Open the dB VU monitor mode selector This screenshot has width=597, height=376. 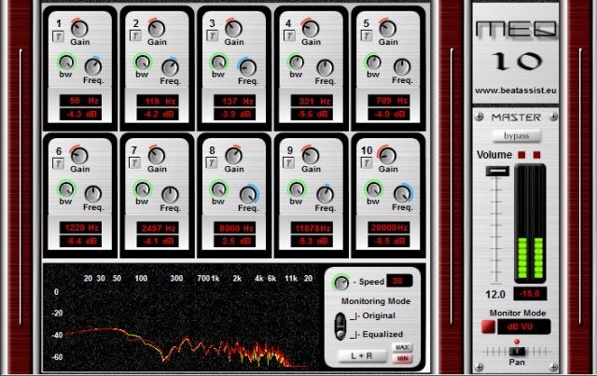[524, 327]
